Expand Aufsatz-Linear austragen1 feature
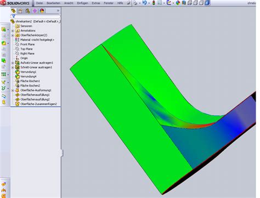260x198 pixels. [x=13, y=63]
